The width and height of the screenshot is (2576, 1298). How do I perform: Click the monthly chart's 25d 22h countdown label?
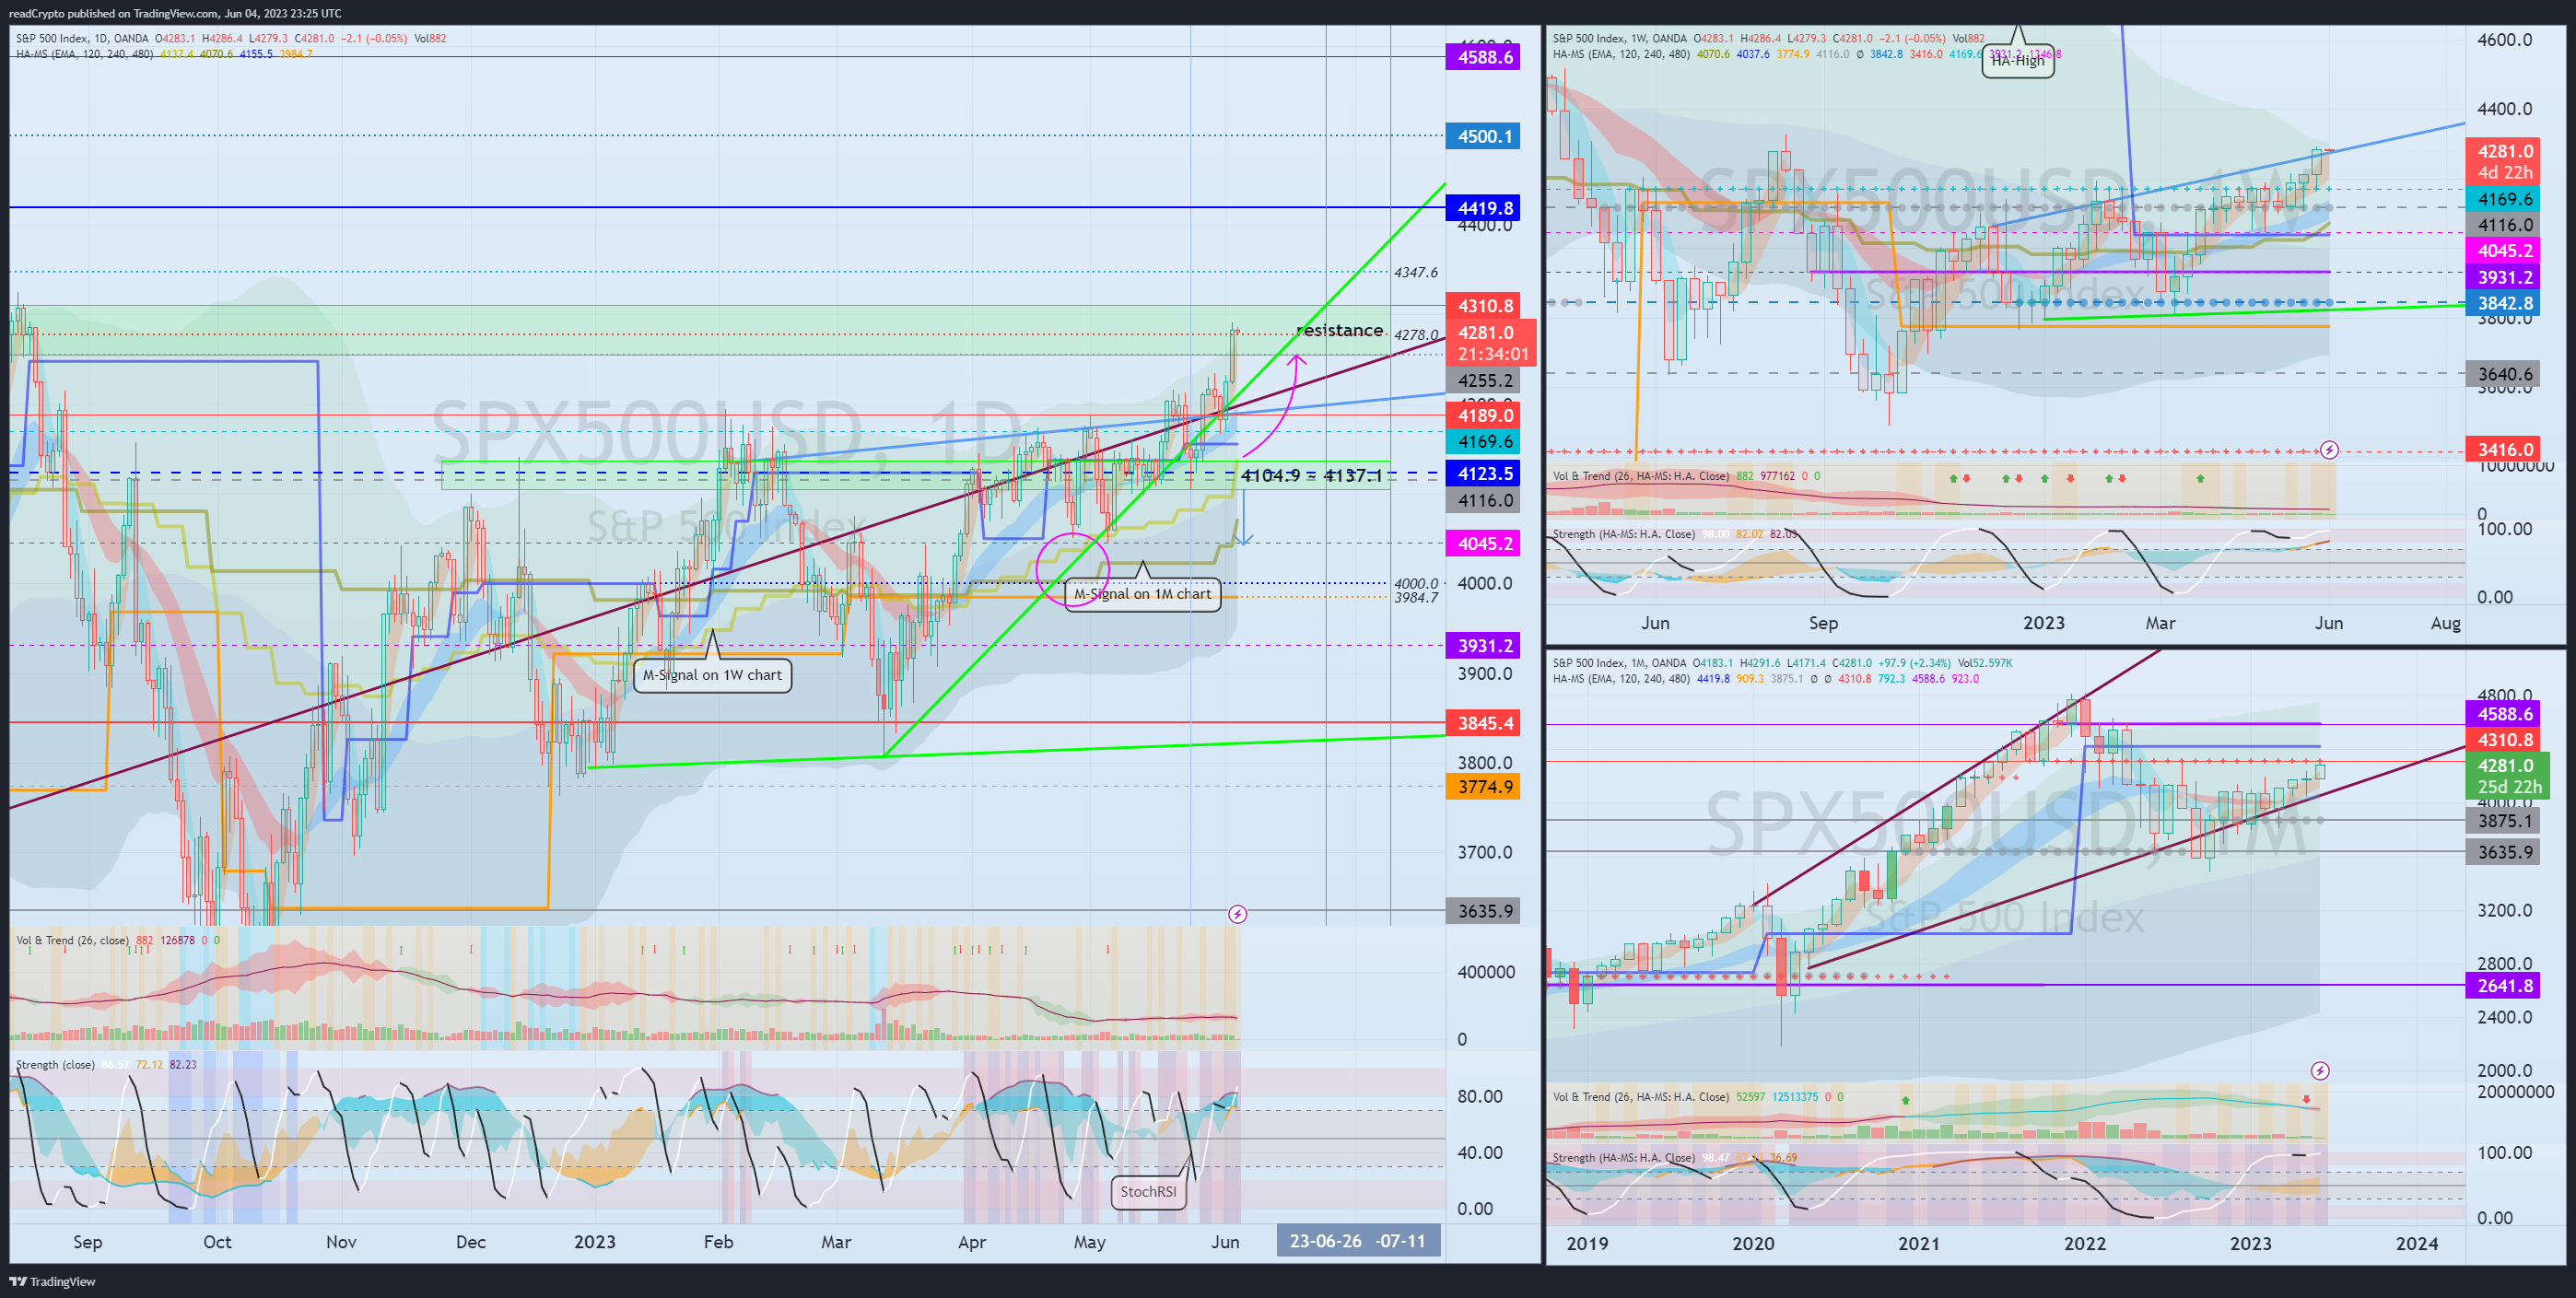2509,787
